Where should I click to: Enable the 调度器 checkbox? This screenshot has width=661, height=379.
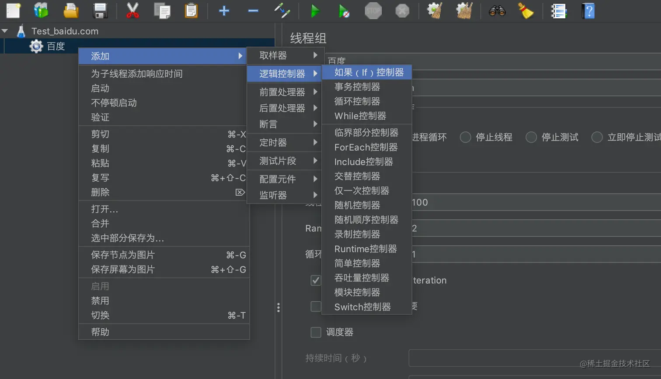[316, 332]
